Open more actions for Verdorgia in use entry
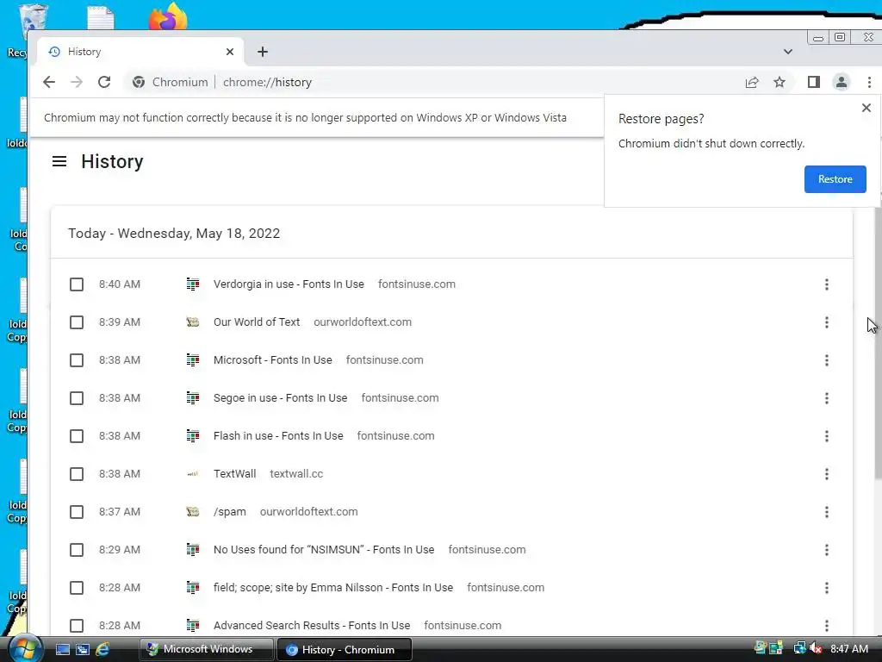This screenshot has width=882, height=662. 826,284
